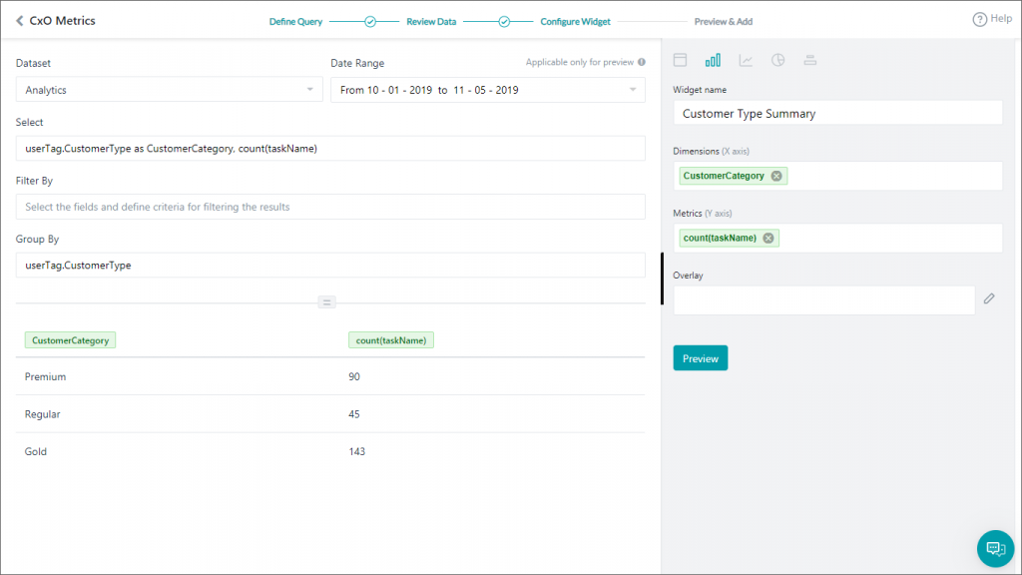The height and width of the screenshot is (575, 1022).
Task: Remove the CustomerCategory dimension chip
Action: [x=775, y=175]
